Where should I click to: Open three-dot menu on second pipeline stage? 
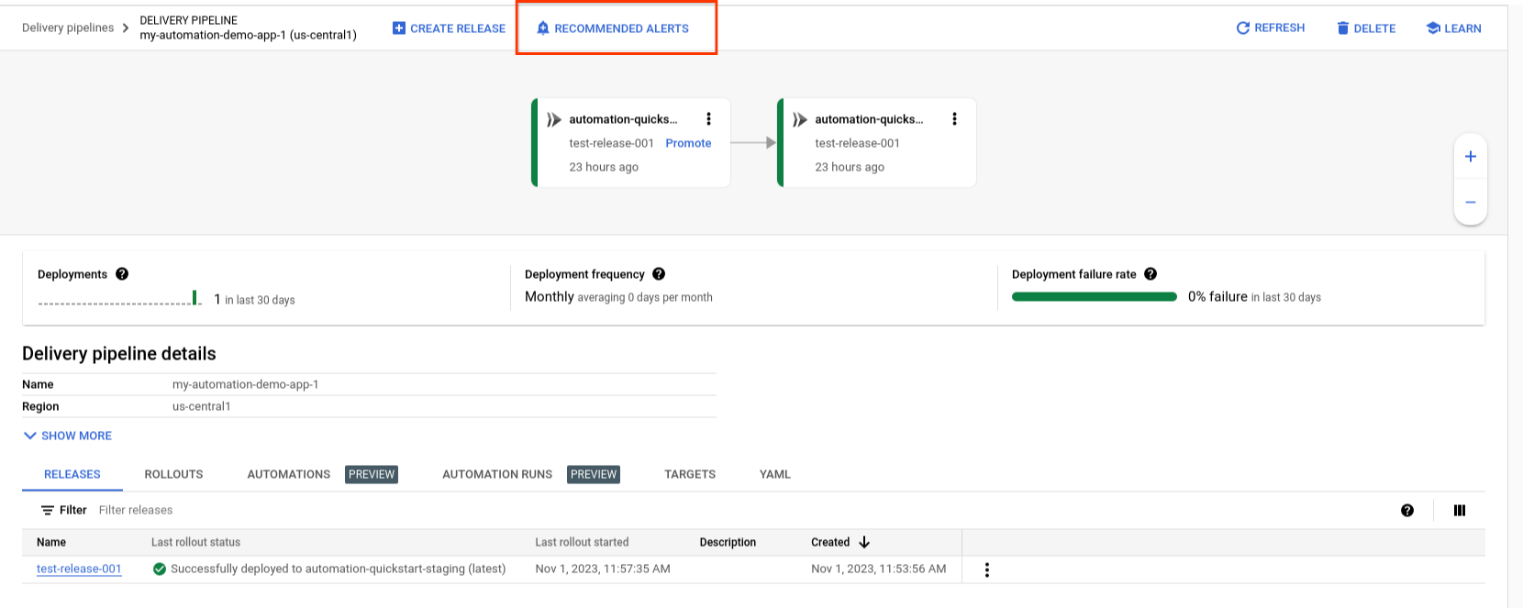tap(954, 119)
